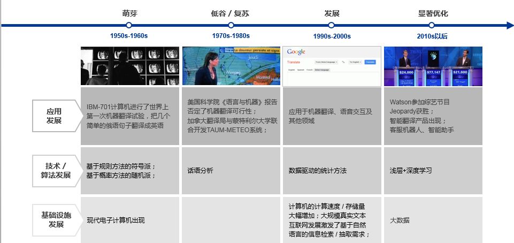Click the 2010s以后 date label
The image size is (514, 243).
click(x=432, y=36)
